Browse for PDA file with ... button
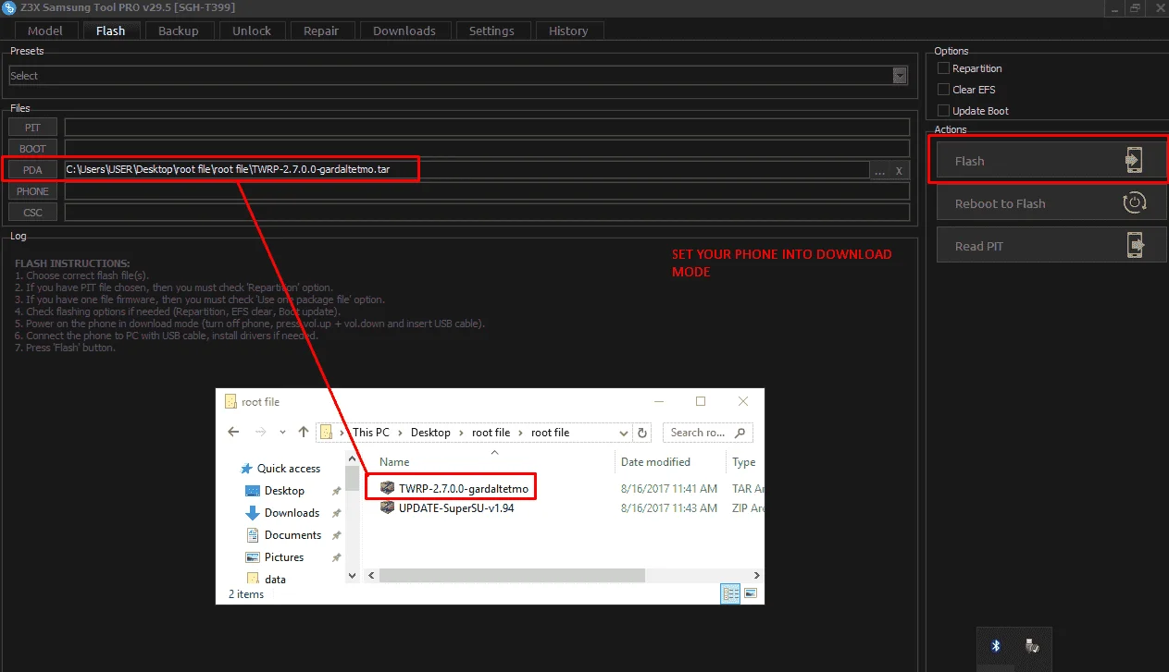Screen dimensions: 1169x672 [879, 170]
